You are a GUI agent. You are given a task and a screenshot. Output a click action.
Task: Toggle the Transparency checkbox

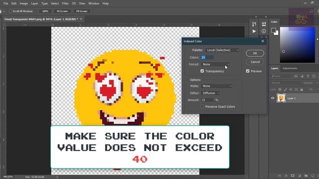pyautogui.click(x=202, y=71)
